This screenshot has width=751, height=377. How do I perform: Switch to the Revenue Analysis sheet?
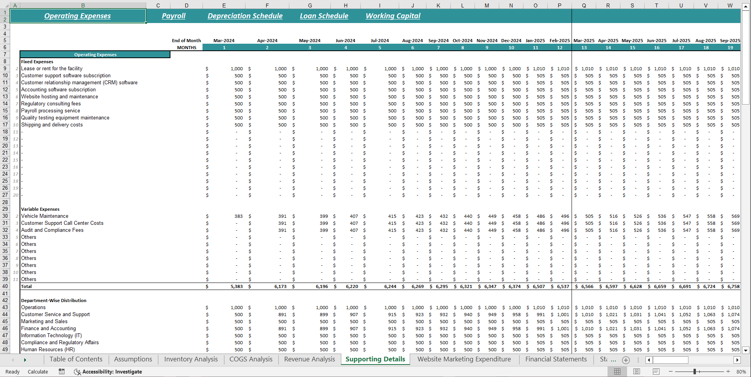[x=309, y=359]
